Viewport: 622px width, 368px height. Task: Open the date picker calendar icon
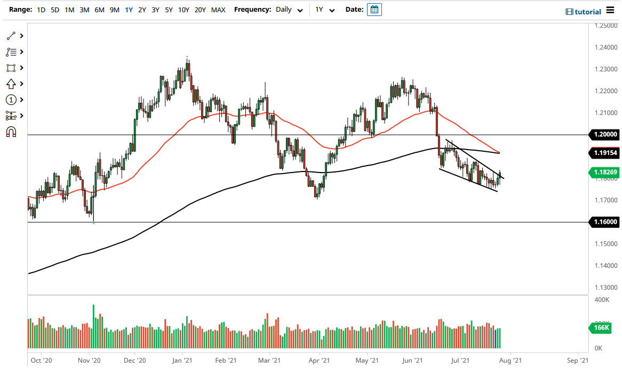coord(374,9)
